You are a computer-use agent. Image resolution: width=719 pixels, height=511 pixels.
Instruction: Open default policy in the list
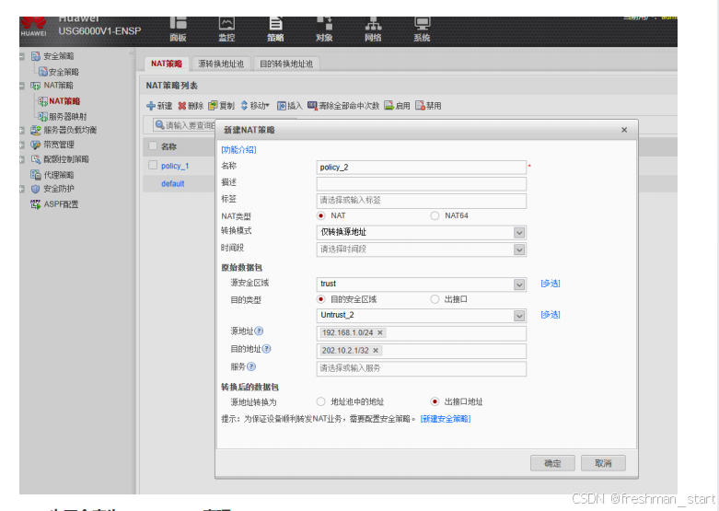172,183
